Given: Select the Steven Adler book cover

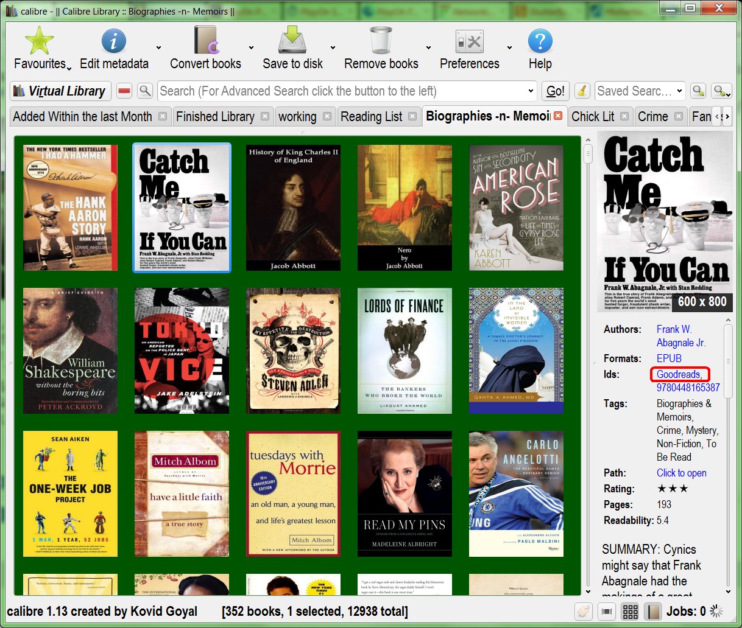Looking at the screenshot, I should pos(293,351).
